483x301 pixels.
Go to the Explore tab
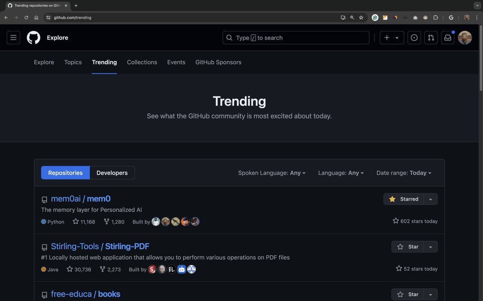[x=44, y=62]
